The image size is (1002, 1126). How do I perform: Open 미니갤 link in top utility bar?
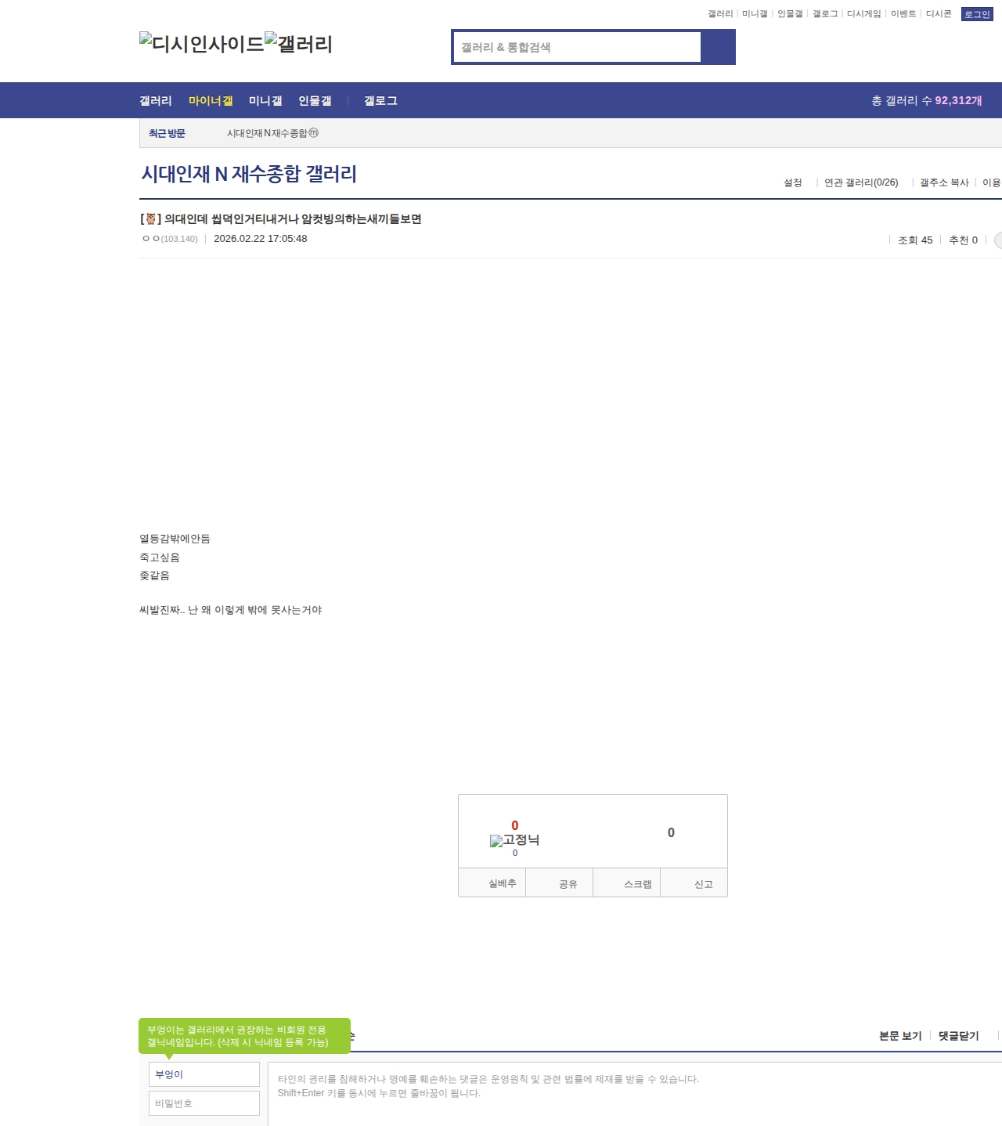(755, 14)
